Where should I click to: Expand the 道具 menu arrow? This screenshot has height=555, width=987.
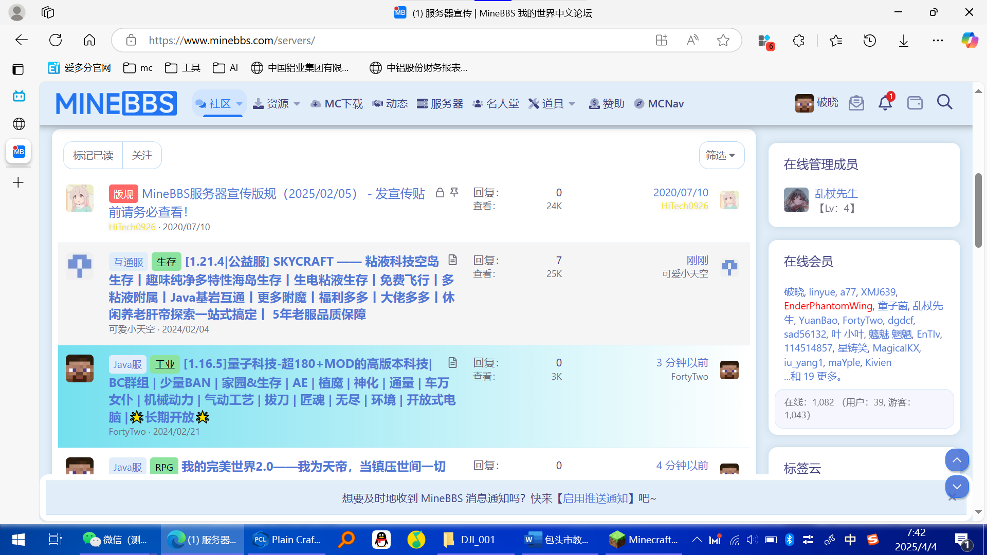pyautogui.click(x=572, y=104)
